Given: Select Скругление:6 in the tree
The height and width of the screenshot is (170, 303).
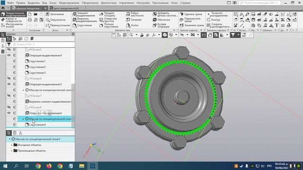Looking at the screenshot, I should 37,125.
